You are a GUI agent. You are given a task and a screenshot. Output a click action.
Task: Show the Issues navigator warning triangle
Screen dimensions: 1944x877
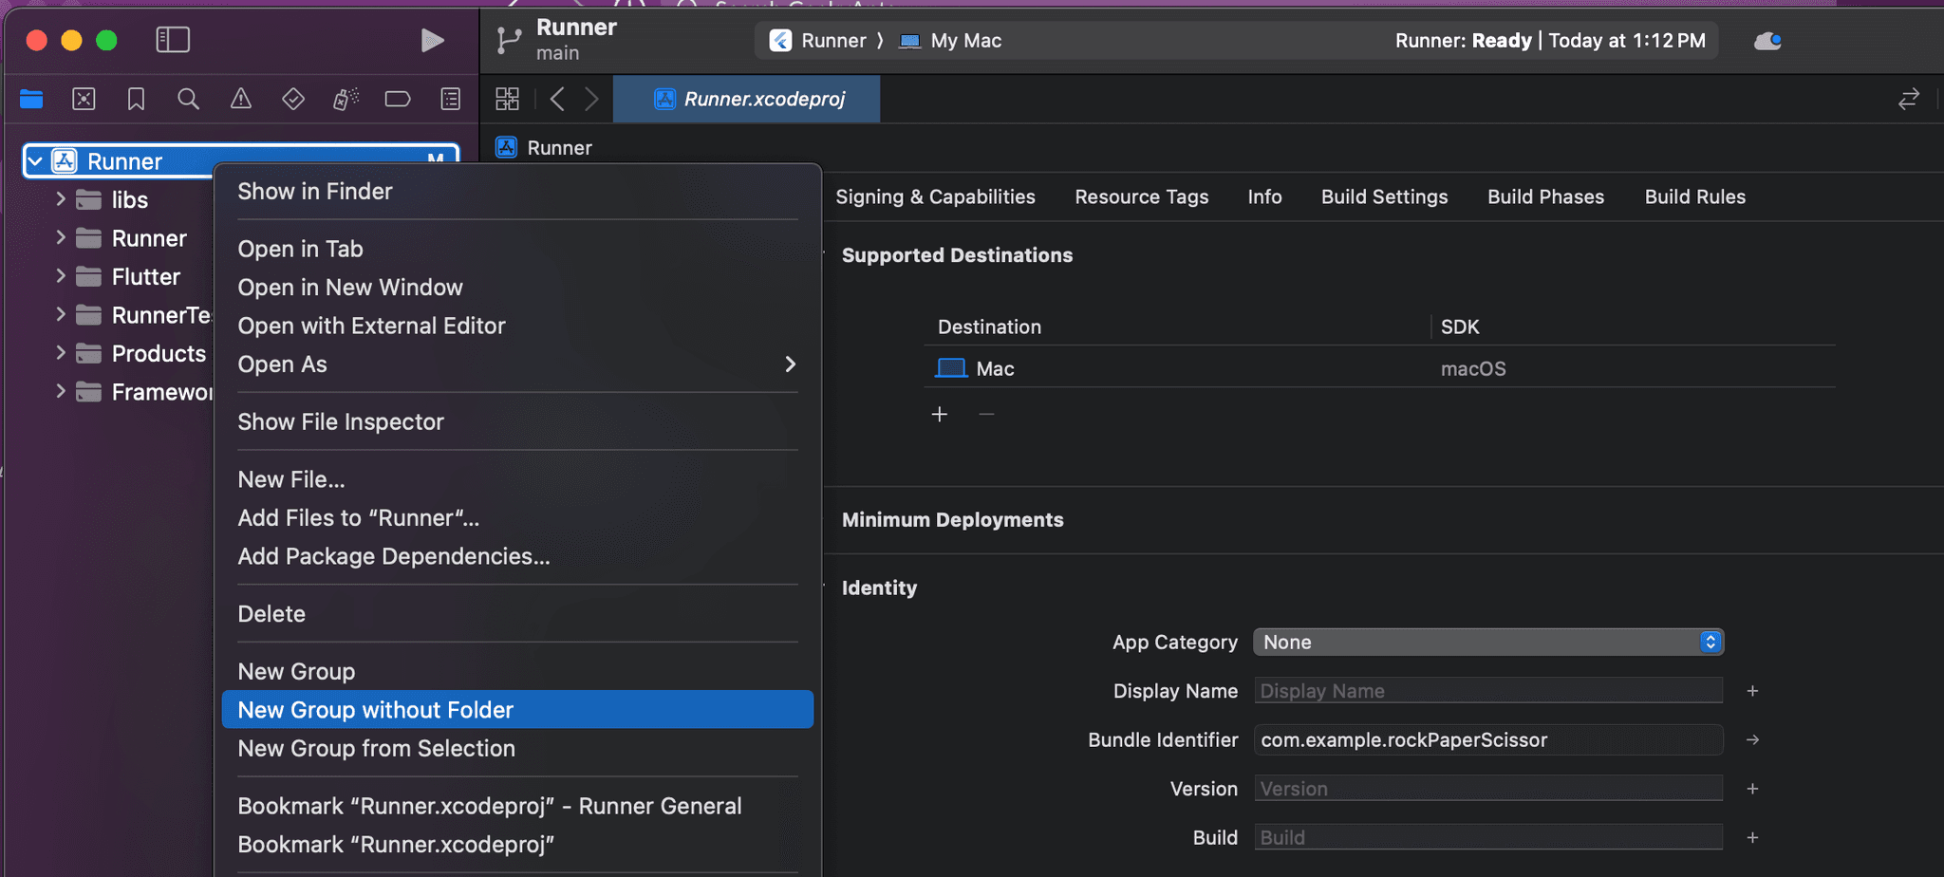[x=240, y=98]
